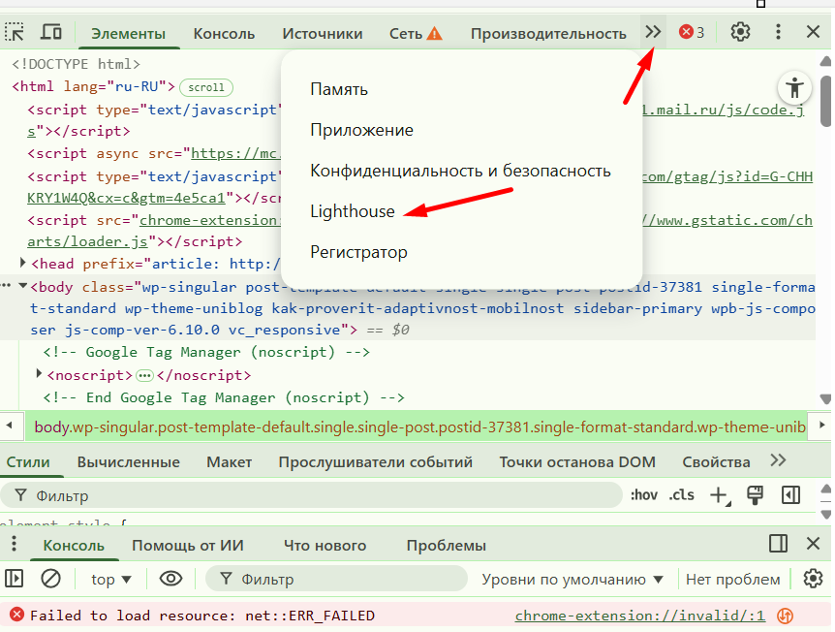Clear the console with the clear icon
835x632 pixels.
point(50,579)
